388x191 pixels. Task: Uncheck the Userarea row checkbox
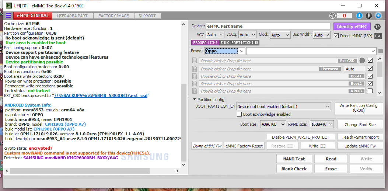pos(370,69)
